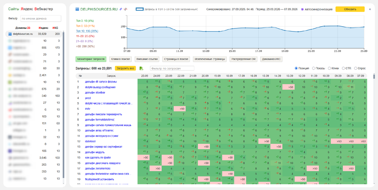Screen dimensions: 378x190
Task: Click the >50 cell for indy on 22.09
Action: tap(180, 109)
